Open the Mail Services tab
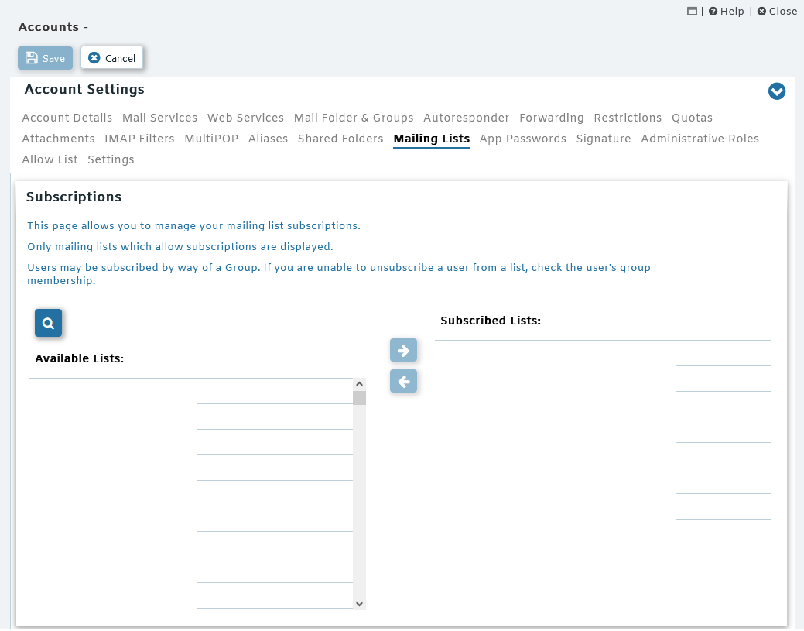The width and height of the screenshot is (804, 631). click(159, 118)
